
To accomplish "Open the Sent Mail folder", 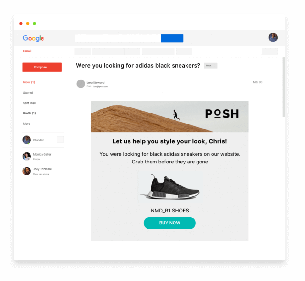I will point(29,103).
